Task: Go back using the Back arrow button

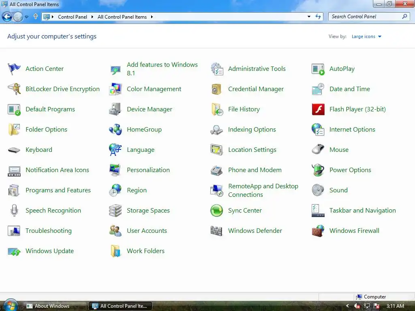Action: 7,17
